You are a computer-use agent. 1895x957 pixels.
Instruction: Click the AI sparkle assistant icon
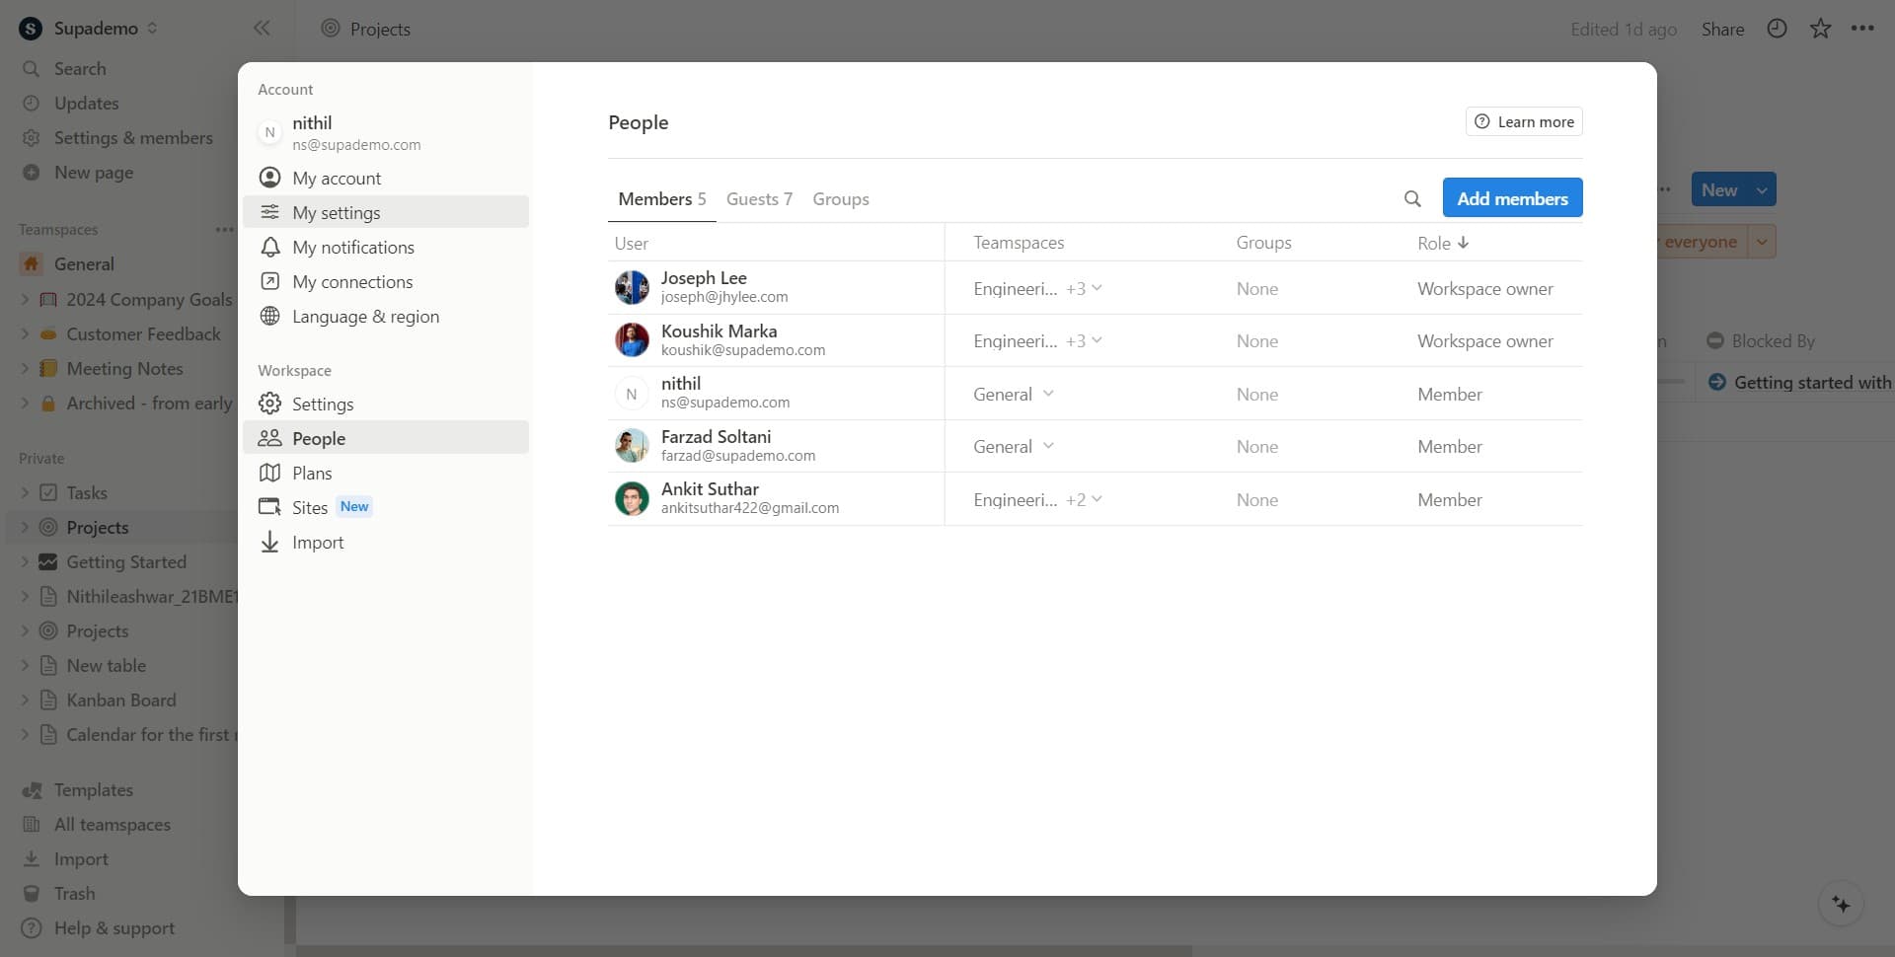(x=1841, y=904)
